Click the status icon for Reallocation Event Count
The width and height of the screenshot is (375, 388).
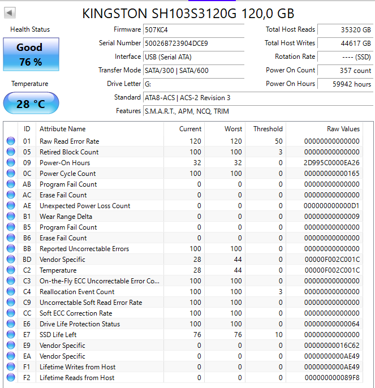(11, 292)
